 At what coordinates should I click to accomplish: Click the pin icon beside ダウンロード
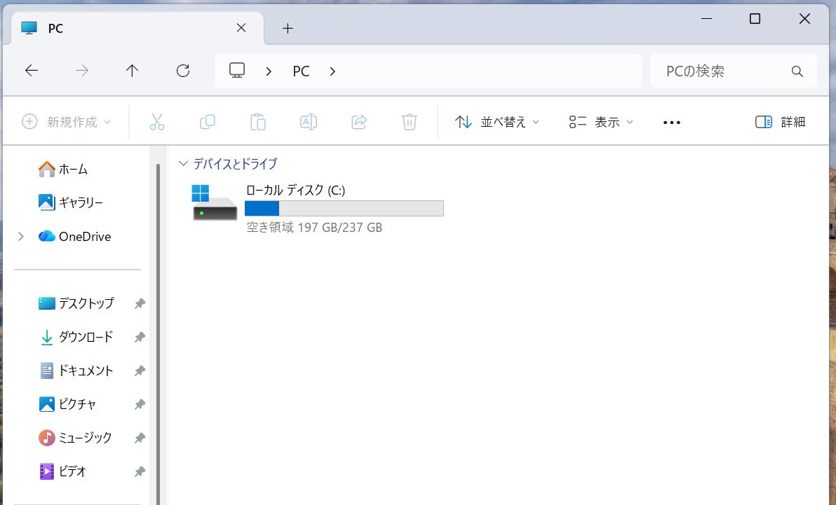pos(140,337)
